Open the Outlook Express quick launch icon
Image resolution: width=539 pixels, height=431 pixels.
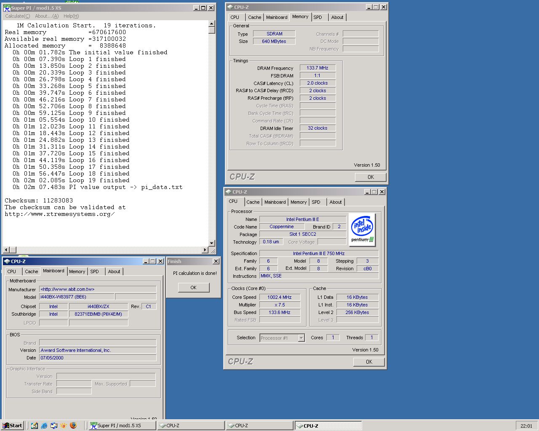[x=54, y=426]
